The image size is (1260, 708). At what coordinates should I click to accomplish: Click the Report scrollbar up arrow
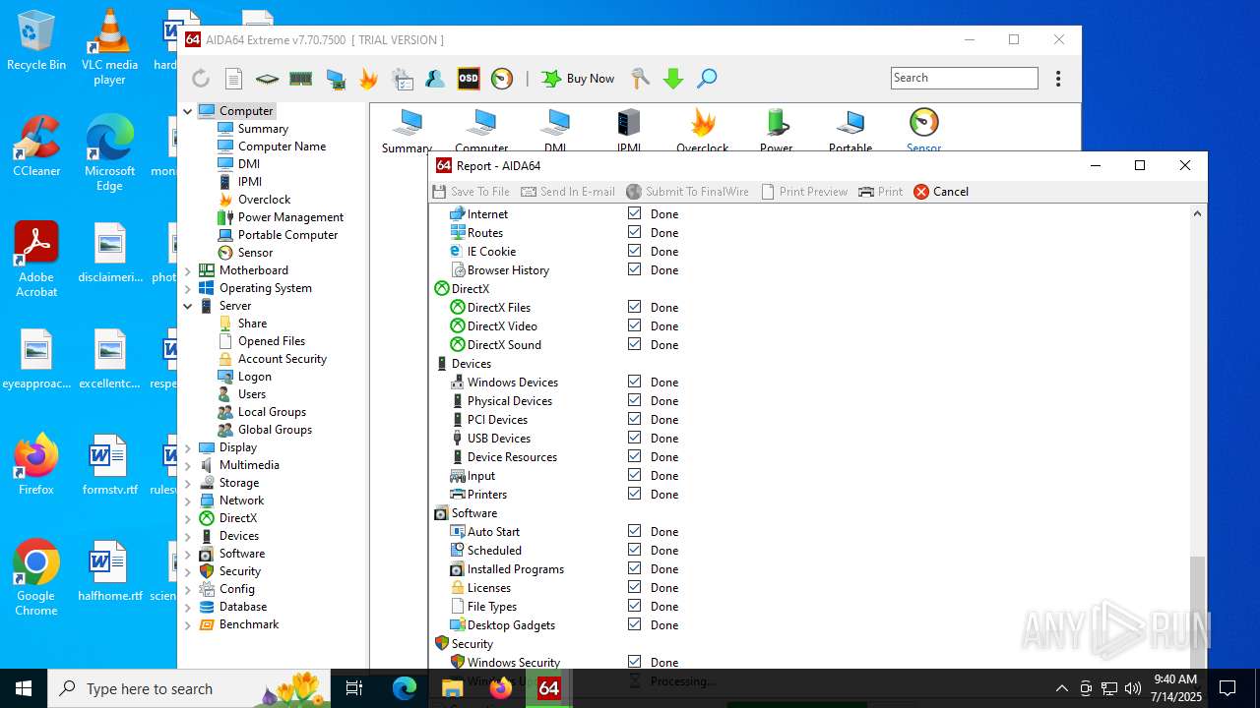pos(1197,213)
